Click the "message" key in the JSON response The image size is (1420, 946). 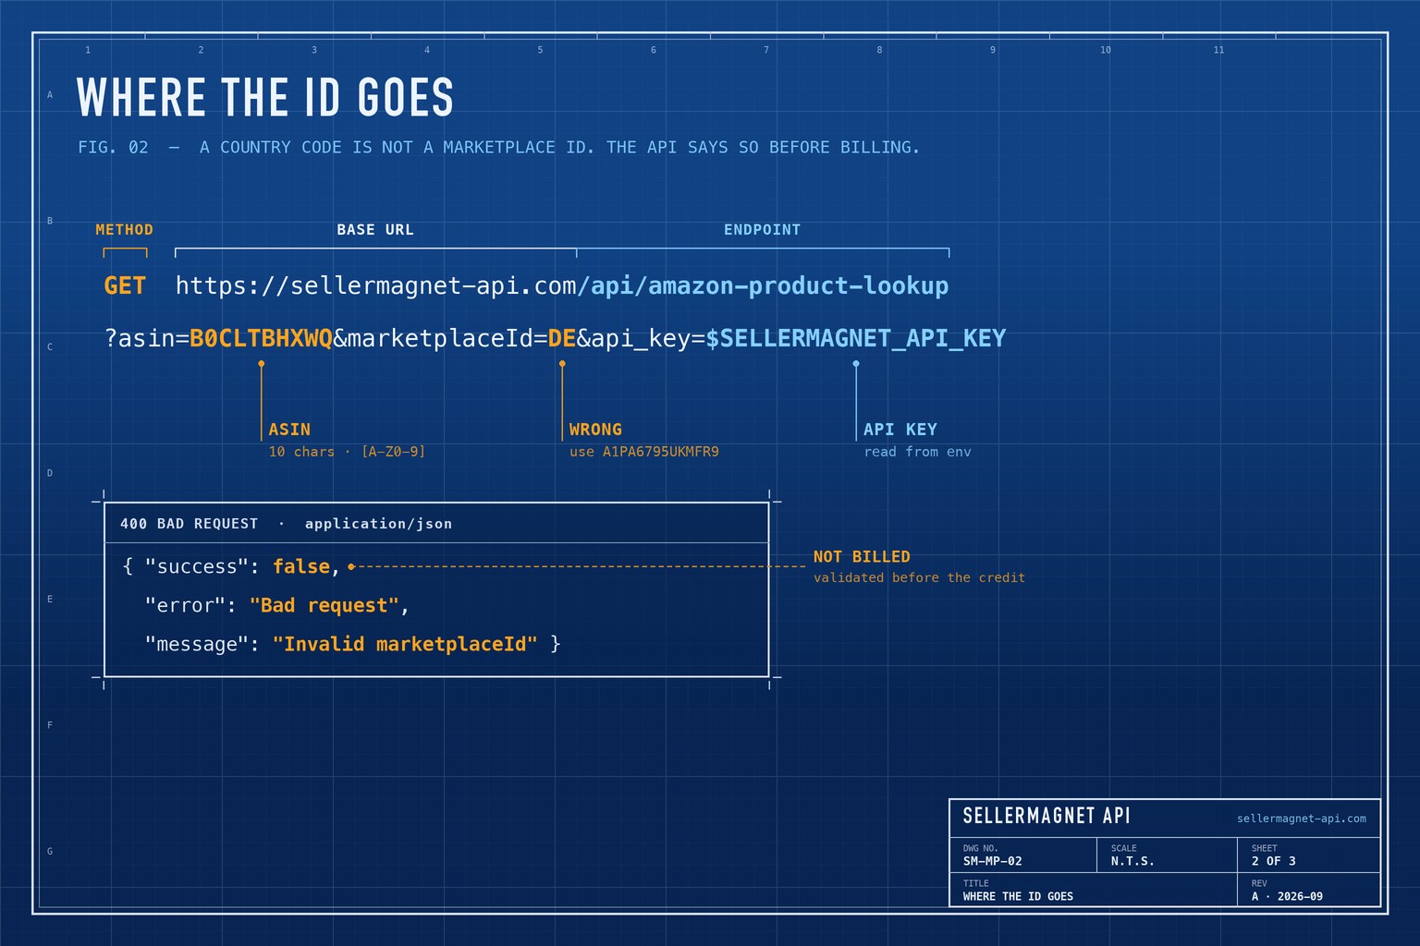tap(196, 644)
